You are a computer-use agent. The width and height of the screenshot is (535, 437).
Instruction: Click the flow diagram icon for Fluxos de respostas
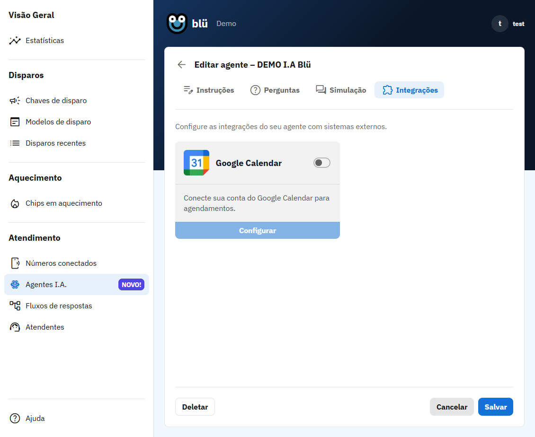pyautogui.click(x=15, y=306)
